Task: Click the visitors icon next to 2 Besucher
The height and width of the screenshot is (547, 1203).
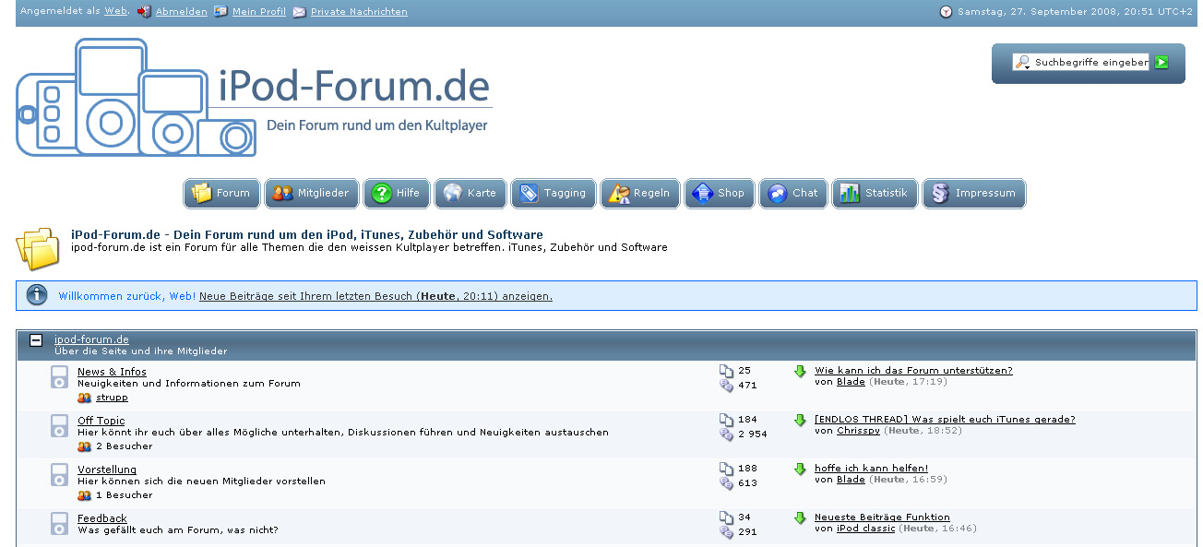Action: (85, 446)
